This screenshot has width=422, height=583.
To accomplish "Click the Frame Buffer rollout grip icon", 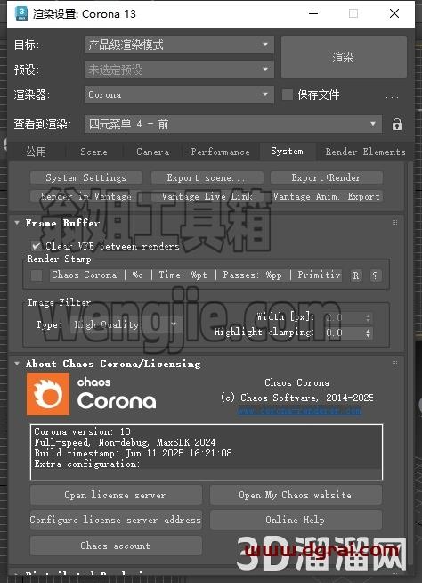I will [x=395, y=222].
